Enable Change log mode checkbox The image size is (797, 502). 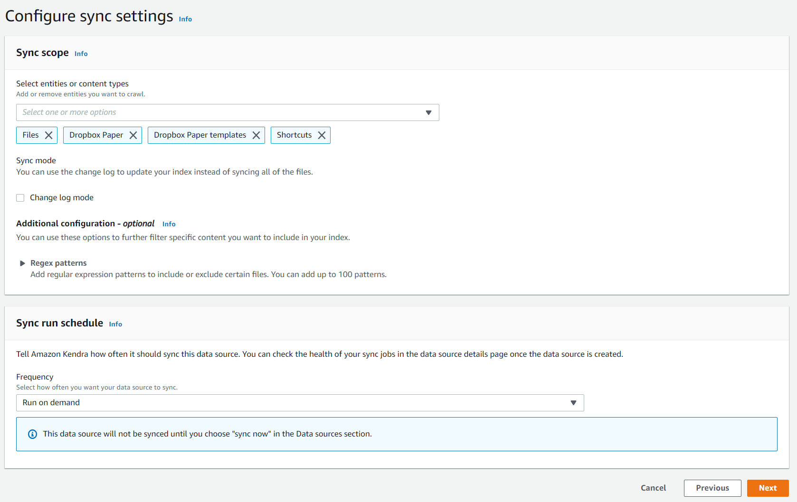point(20,198)
